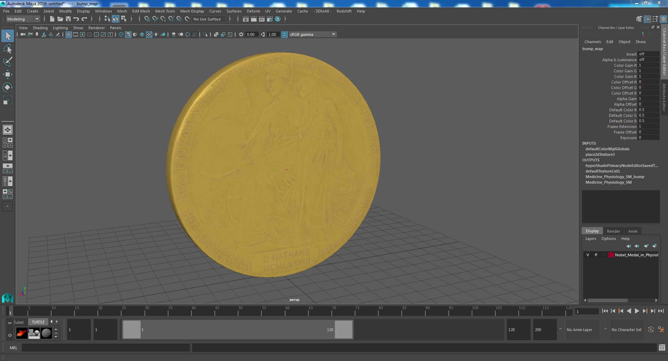This screenshot has height=361, width=668.
Task: Redo the last undone action
Action: point(84,19)
